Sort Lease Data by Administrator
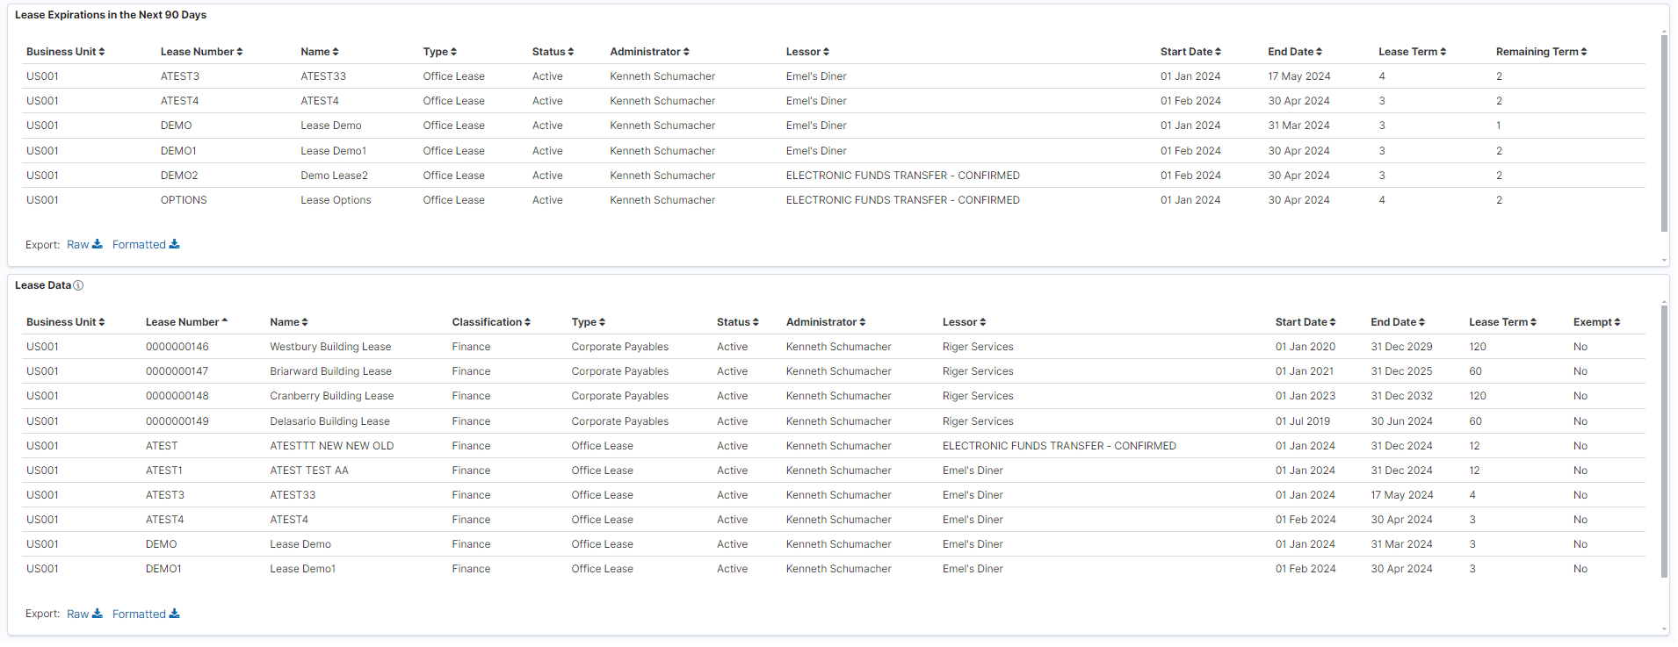This screenshot has width=1678, height=647. (825, 322)
